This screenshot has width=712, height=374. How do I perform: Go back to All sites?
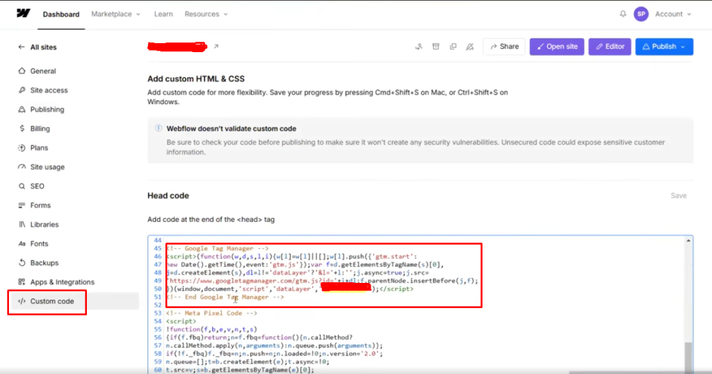pyautogui.click(x=43, y=47)
